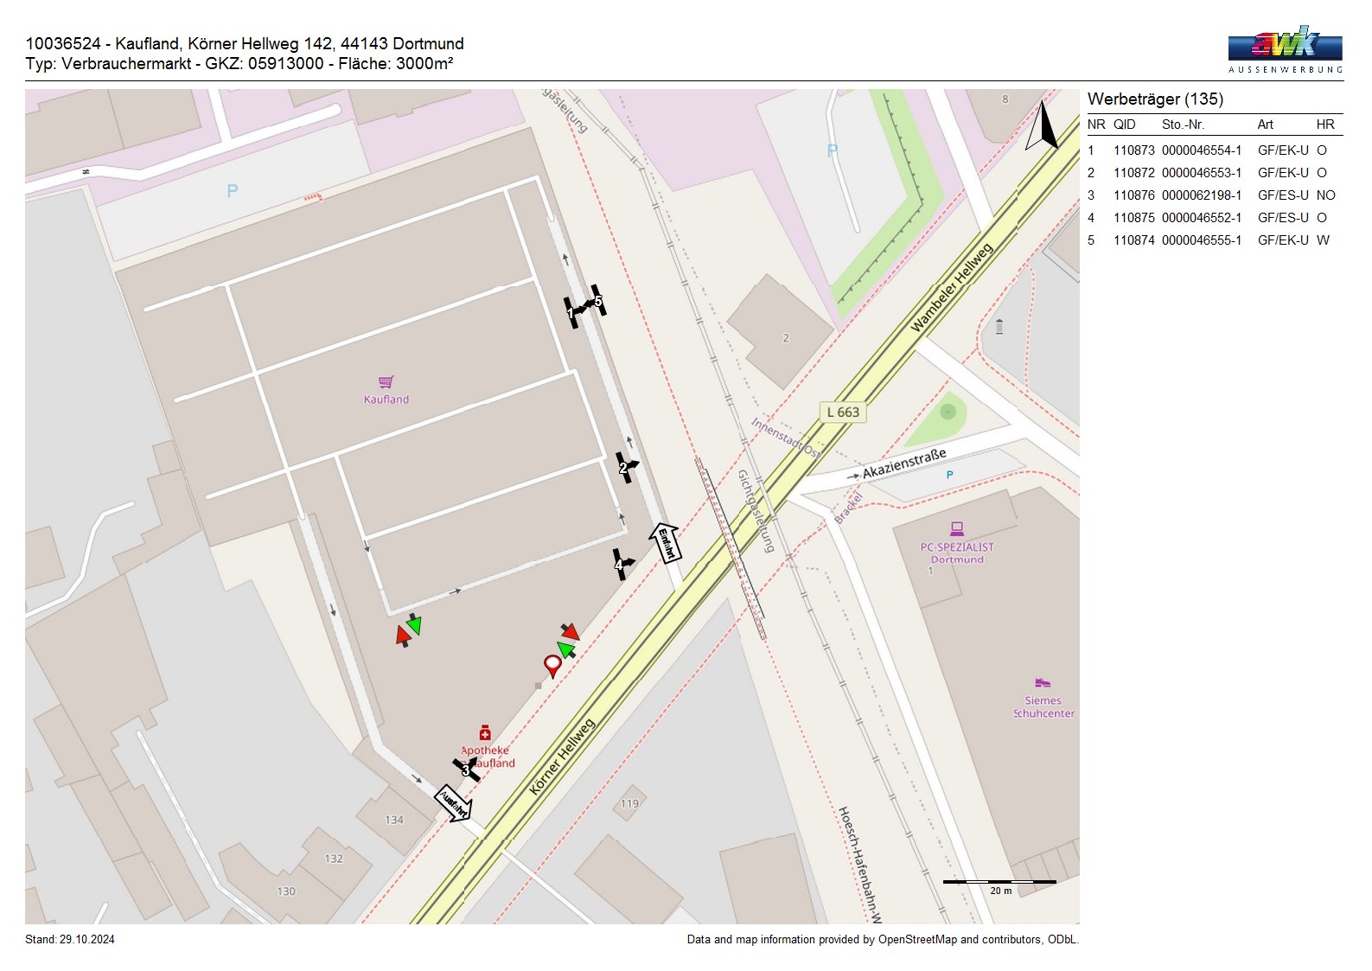Select billboard marker number 3
The width and height of the screenshot is (1372, 971).
(466, 769)
